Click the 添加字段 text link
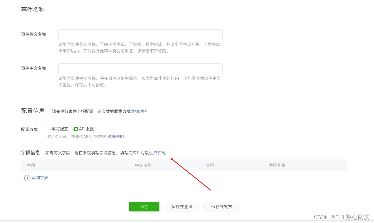374x223 pixels. point(40,178)
